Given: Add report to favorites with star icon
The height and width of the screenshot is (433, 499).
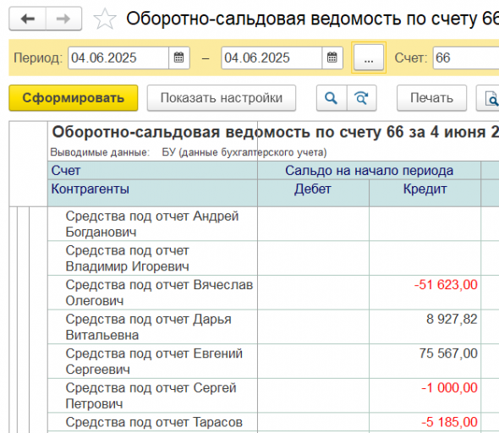Looking at the screenshot, I should (105, 19).
